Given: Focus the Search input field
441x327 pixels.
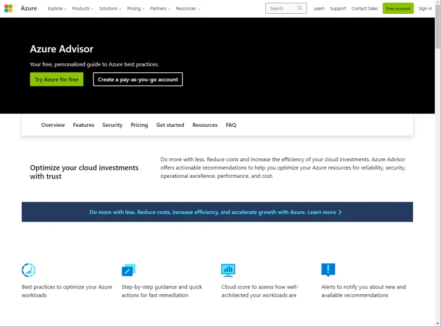Looking at the screenshot, I should point(286,9).
